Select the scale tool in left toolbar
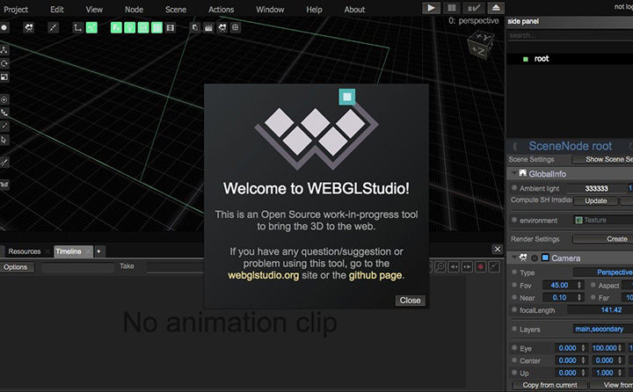Screen dimensions: 633x392 pos(4,76)
